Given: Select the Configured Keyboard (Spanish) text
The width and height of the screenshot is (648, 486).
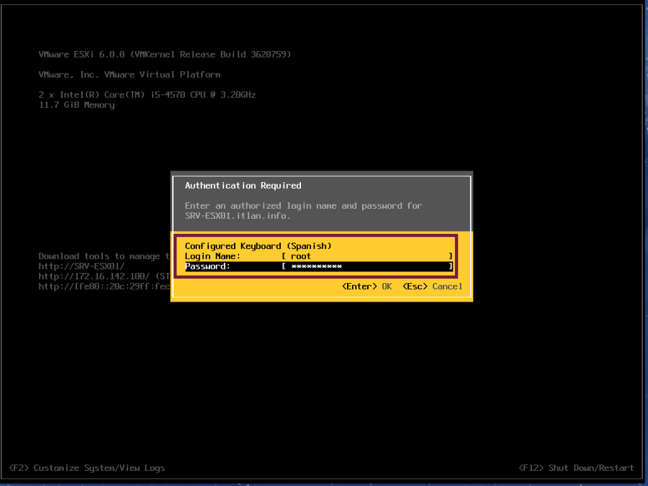Looking at the screenshot, I should 258,246.
